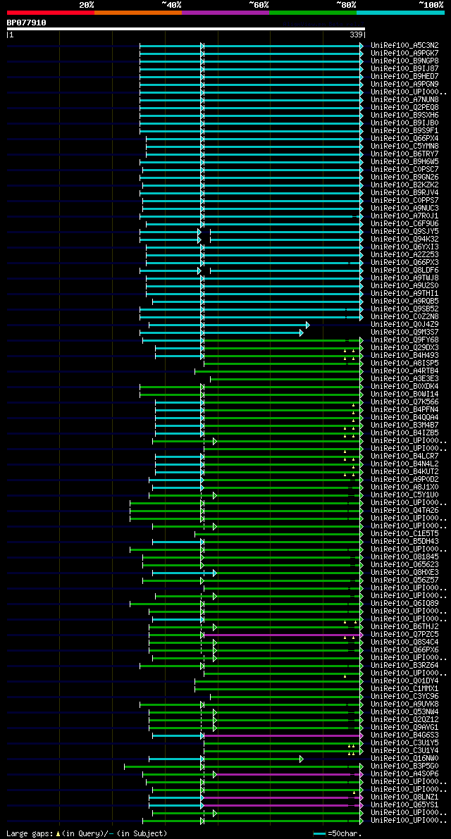Select the UniRef100_B0XDK4 label
This screenshot has width=451, height=839.
coord(404,387)
